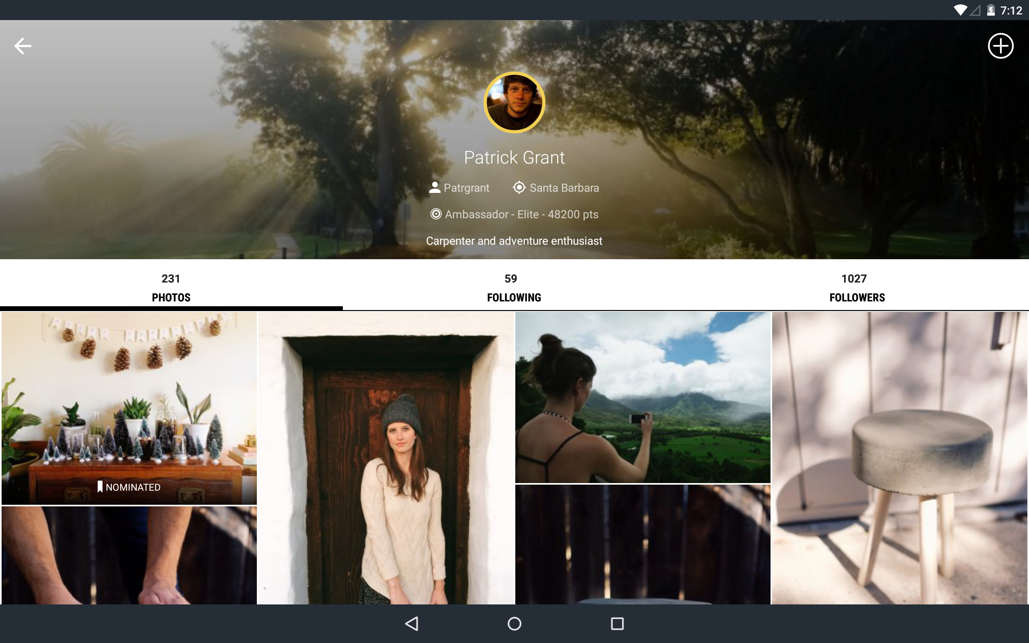
Task: Tap the back arrow icon
Action: 23,46
